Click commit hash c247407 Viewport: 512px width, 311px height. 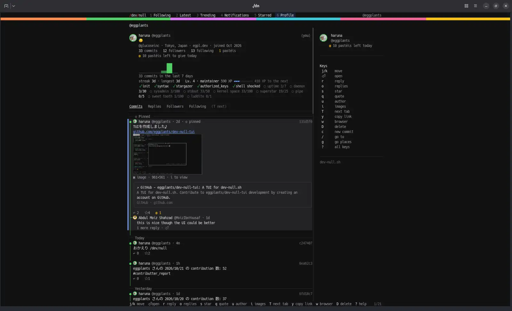306,243
